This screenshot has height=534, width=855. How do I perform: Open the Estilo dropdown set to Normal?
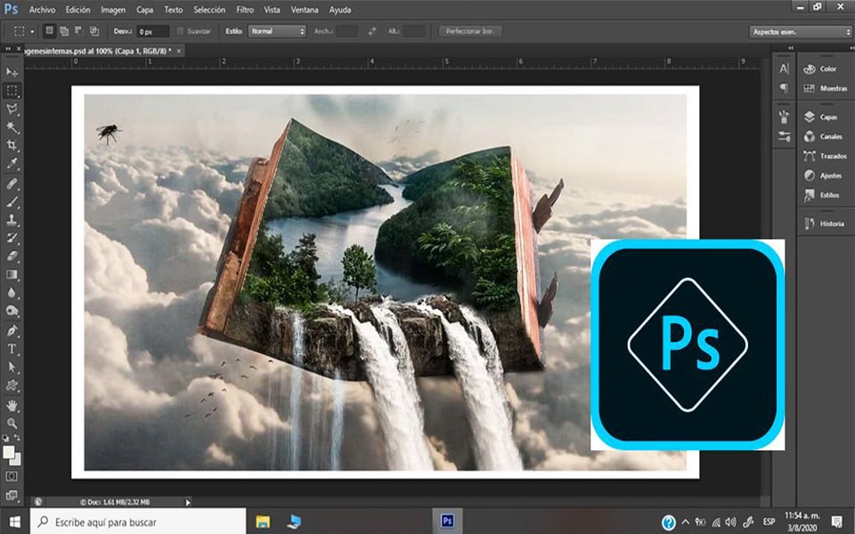[277, 31]
